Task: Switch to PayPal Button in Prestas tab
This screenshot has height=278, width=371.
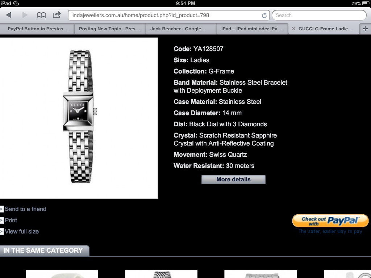Action: (37, 29)
